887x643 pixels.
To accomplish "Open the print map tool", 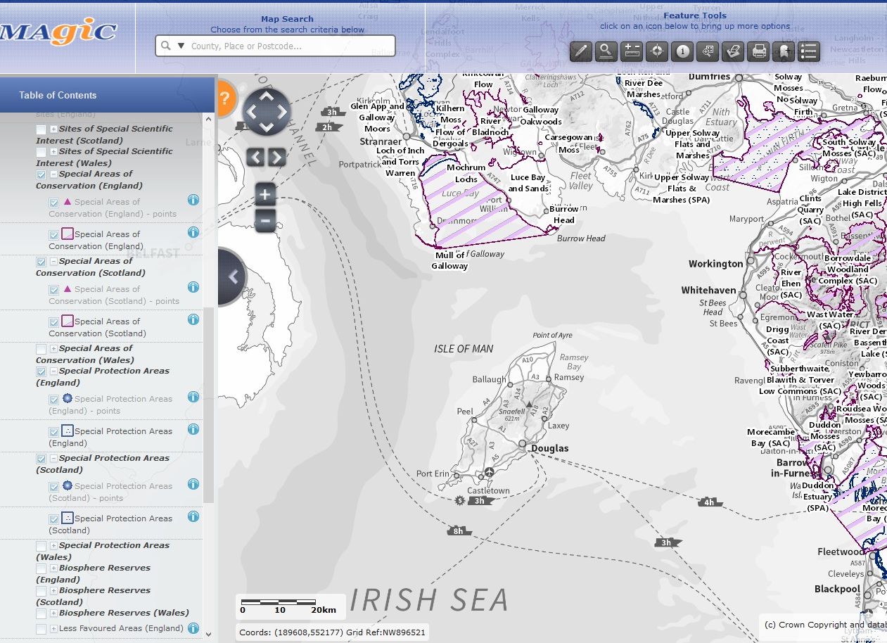I will click(x=758, y=51).
